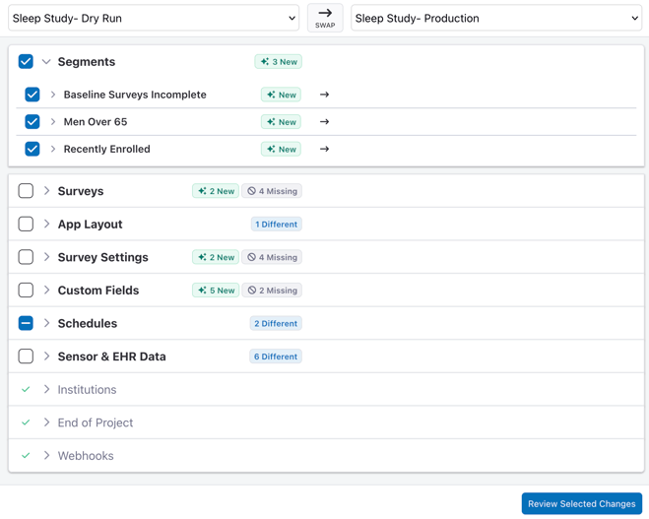Click arrow icon in Men Over 65 row
Viewport: 649px width, 519px height.
(x=325, y=122)
